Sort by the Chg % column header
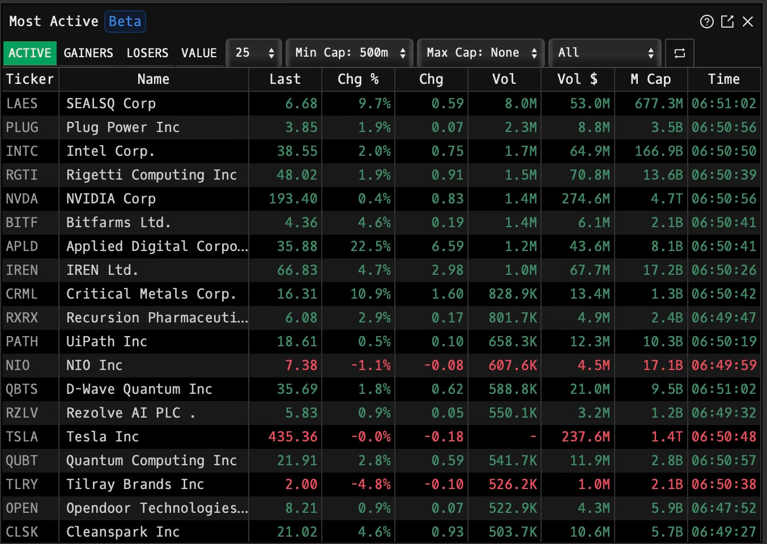 (x=358, y=79)
